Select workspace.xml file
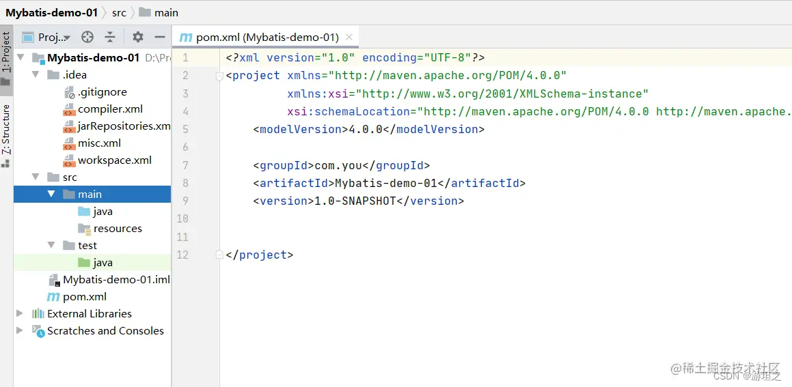The width and height of the screenshot is (792, 387). (x=93, y=160)
